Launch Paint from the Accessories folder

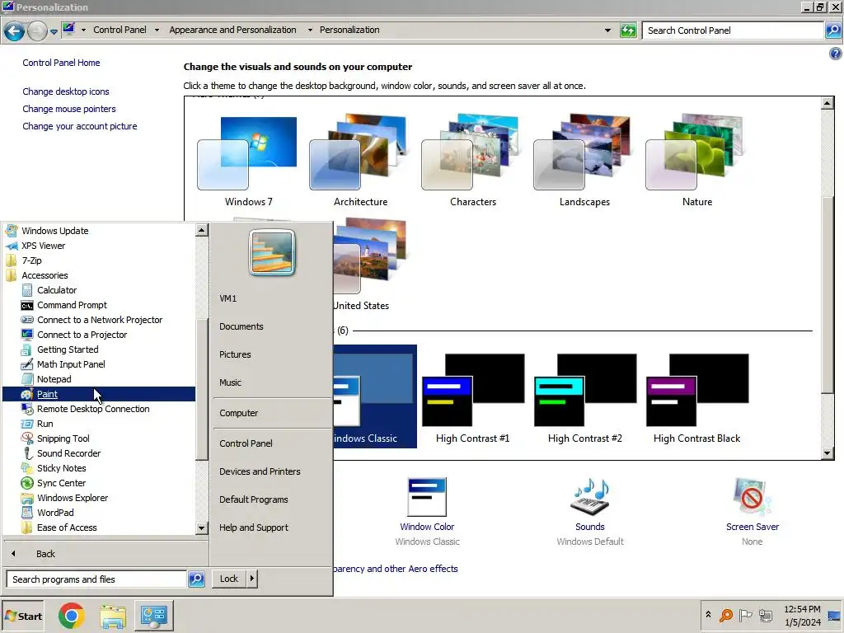(99, 394)
